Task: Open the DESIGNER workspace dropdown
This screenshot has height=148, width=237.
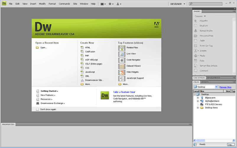Action: click(x=178, y=4)
